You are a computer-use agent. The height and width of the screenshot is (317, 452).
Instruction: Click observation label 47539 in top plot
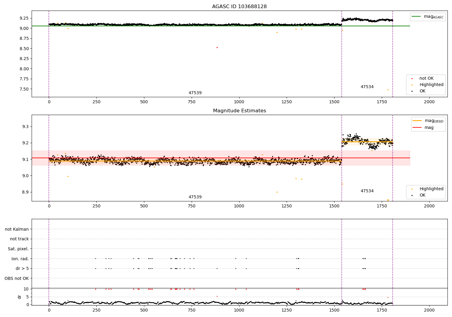195,93
